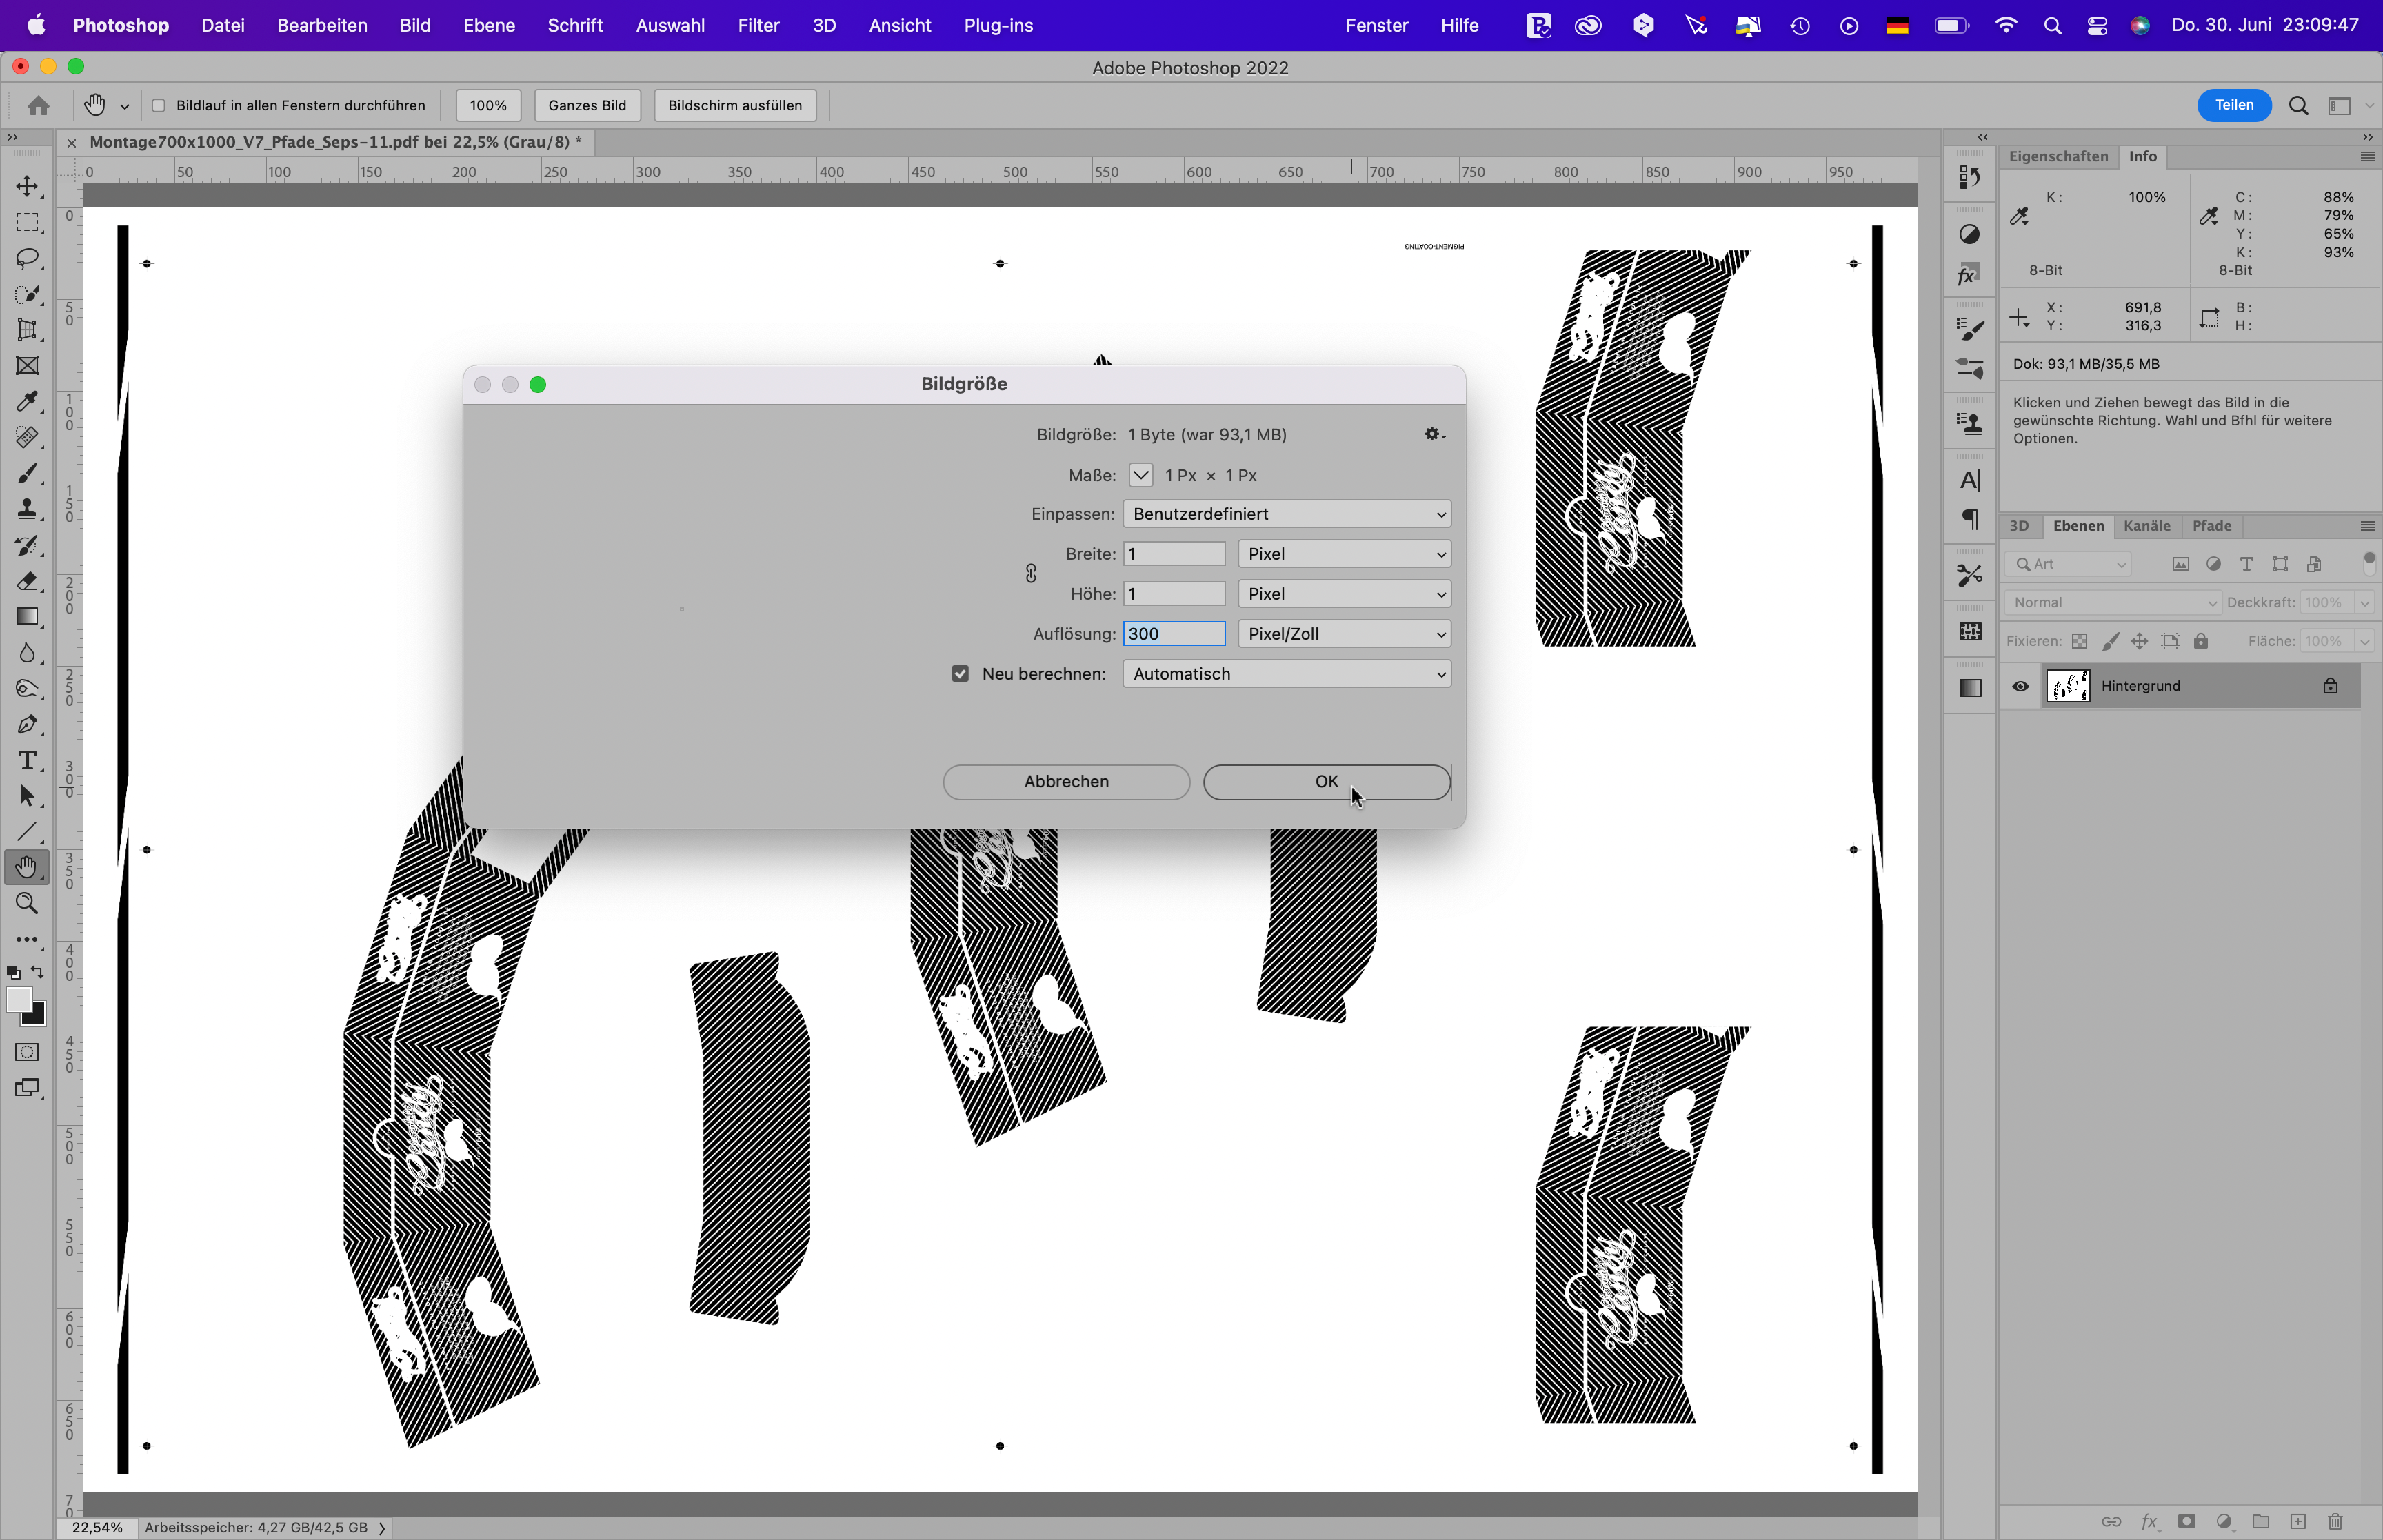The width and height of the screenshot is (2383, 1540).
Task: Click the Breite input field
Action: pyautogui.click(x=1173, y=554)
